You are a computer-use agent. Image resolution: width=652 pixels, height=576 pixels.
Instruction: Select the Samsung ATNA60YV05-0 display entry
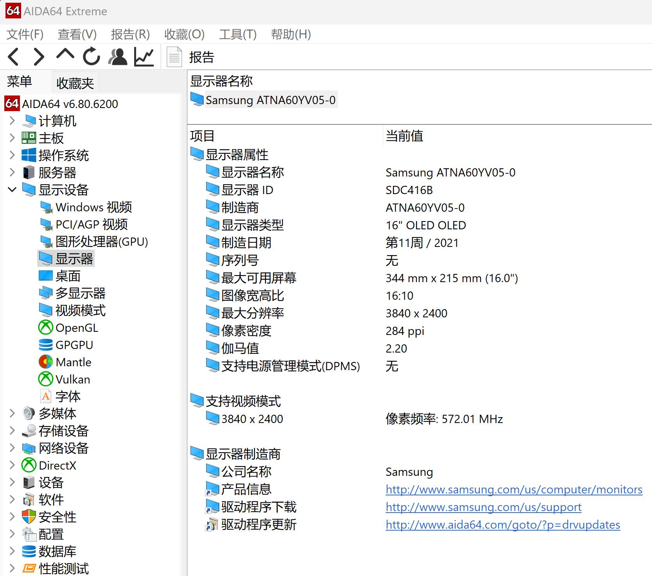[x=270, y=100]
